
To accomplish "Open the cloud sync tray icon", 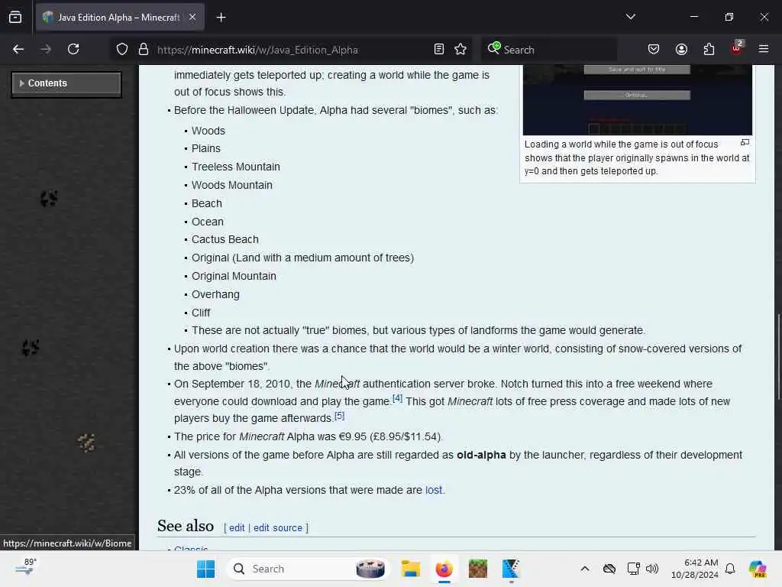I will [x=609, y=569].
